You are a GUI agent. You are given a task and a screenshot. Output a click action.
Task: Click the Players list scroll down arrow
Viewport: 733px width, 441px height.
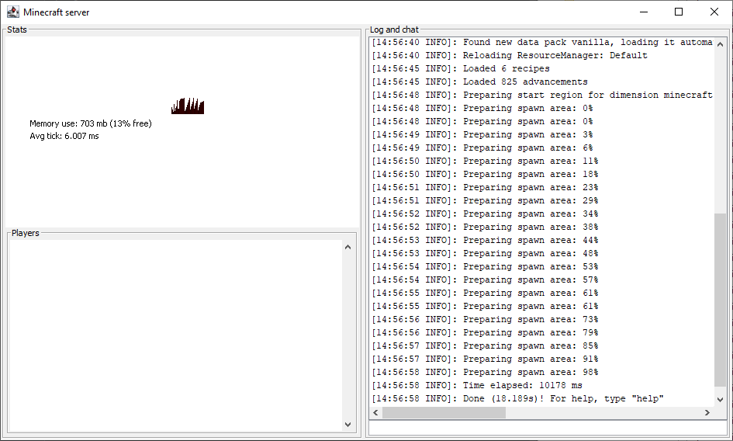pos(347,425)
